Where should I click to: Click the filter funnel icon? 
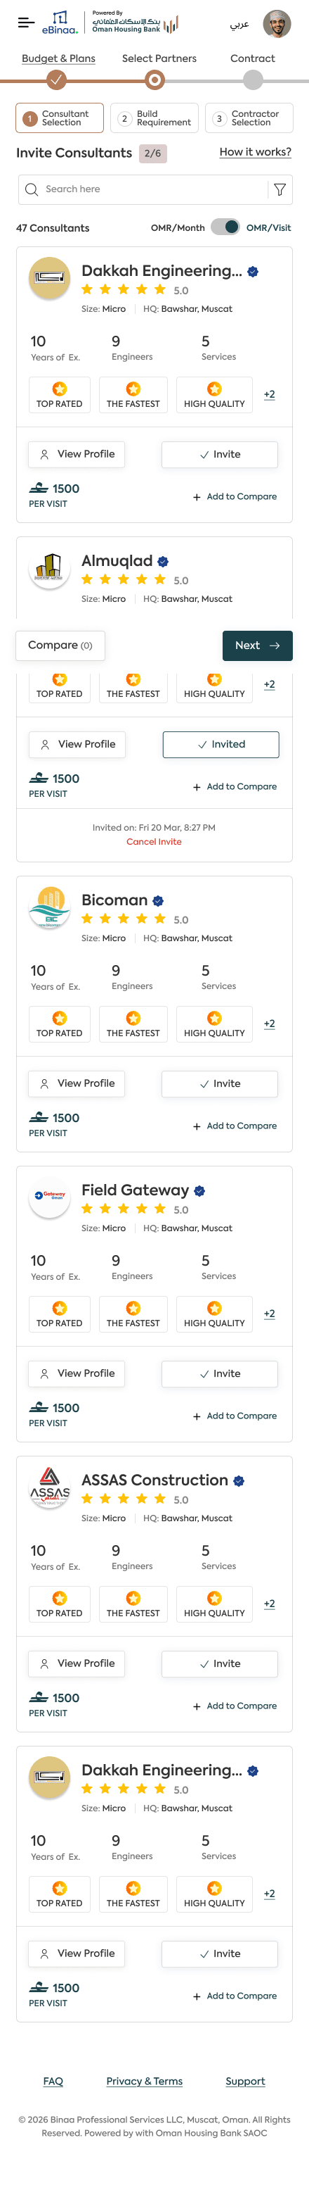pos(280,189)
